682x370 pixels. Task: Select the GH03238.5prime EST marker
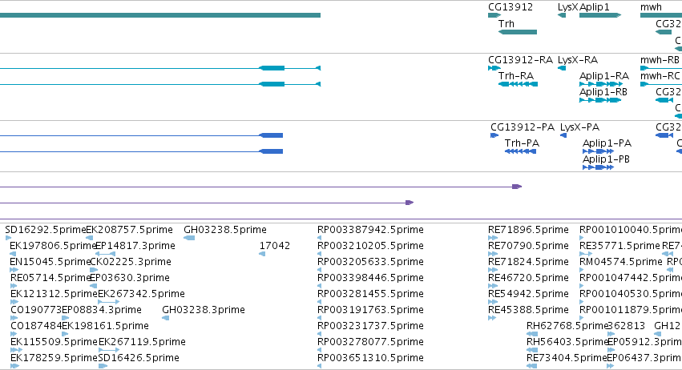pos(189,238)
